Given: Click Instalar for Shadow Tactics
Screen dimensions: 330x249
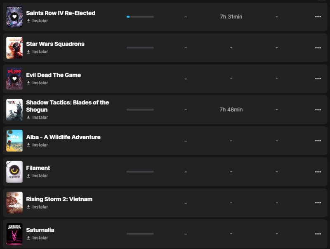Looking at the screenshot, I should pyautogui.click(x=40, y=118).
